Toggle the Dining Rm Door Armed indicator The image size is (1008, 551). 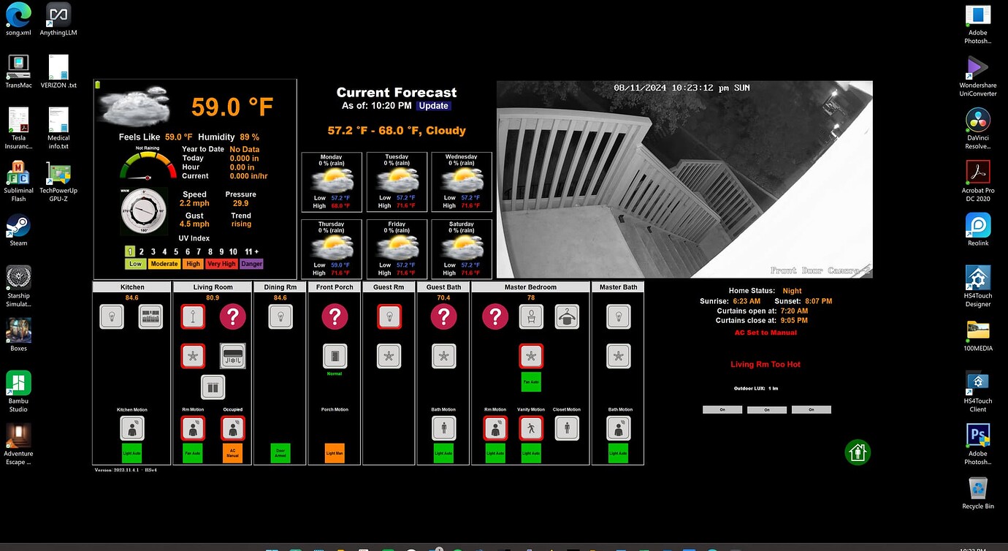pyautogui.click(x=280, y=453)
